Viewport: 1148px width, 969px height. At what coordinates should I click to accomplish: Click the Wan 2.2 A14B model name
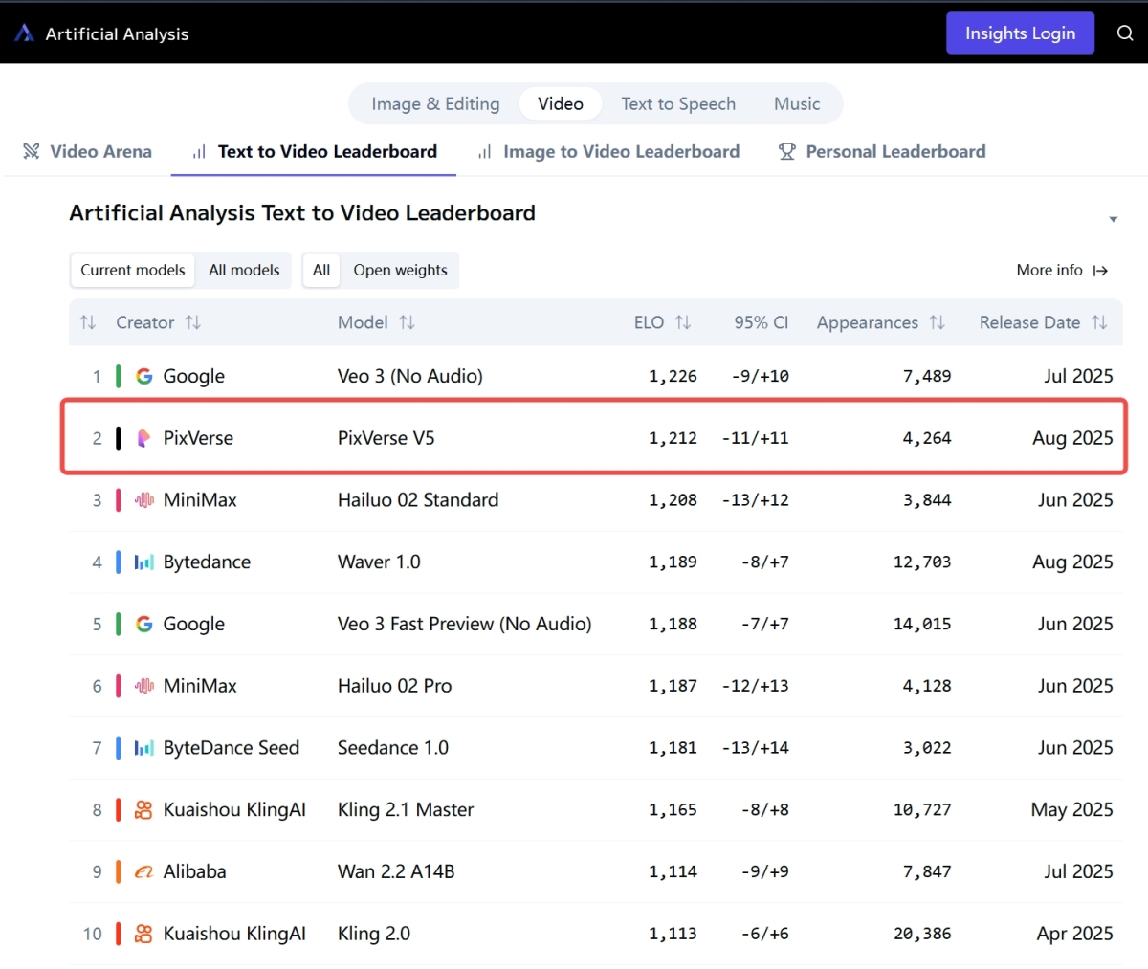pyautogui.click(x=396, y=871)
